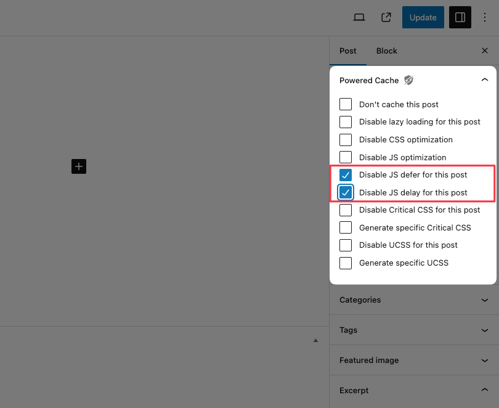Uncheck Disable JS defer for this post

[345, 174]
